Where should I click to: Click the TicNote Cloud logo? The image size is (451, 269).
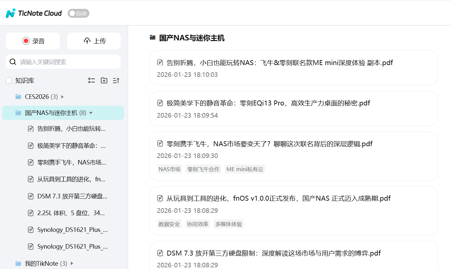(x=34, y=13)
